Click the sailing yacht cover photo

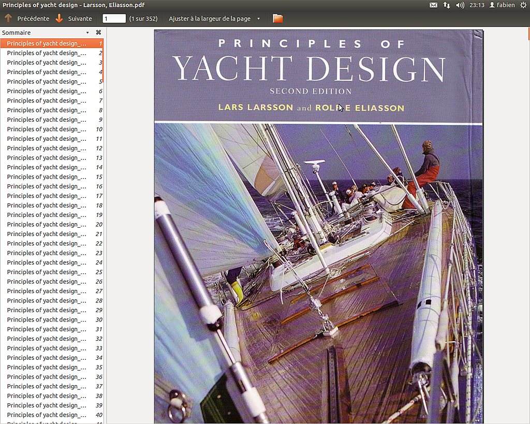(318, 273)
